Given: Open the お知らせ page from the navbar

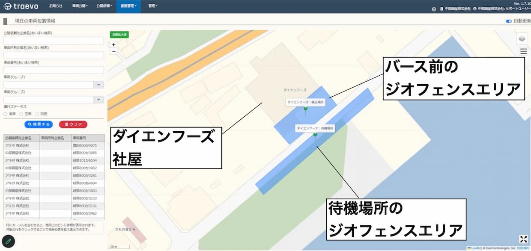Looking at the screenshot, I should pos(56,6).
